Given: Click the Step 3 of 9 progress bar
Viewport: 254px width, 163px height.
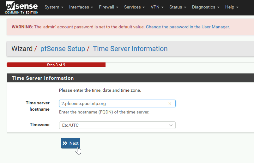Looking at the screenshot, I should coord(56,65).
